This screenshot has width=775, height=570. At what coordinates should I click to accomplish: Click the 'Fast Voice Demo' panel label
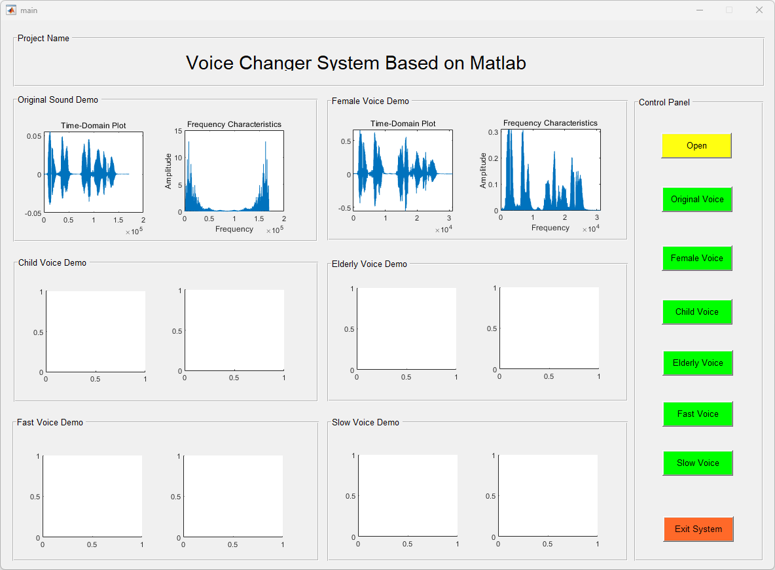click(50, 422)
